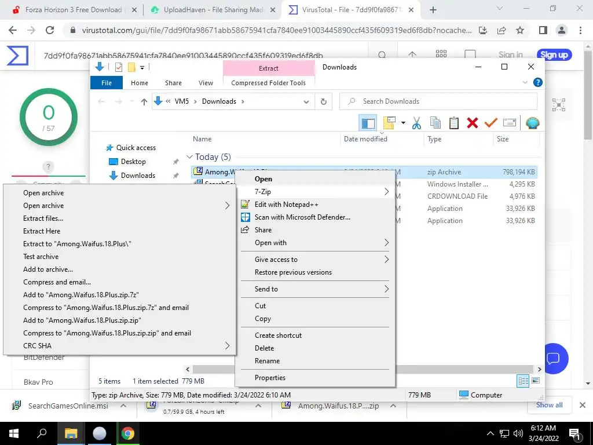Viewport: 593px width, 445px height.
Task: Expand the 7-Zip submenu in context menu
Action: click(x=314, y=191)
